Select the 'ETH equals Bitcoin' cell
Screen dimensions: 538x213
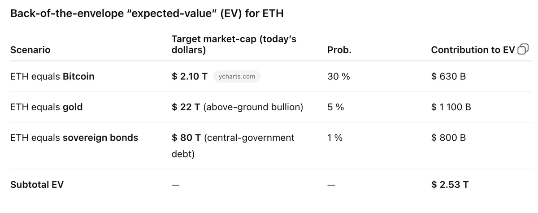[52, 76]
